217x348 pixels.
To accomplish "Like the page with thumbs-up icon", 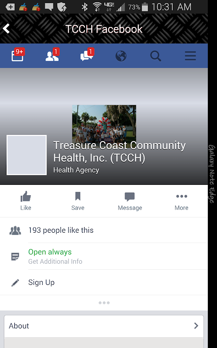I will pyautogui.click(x=26, y=201).
